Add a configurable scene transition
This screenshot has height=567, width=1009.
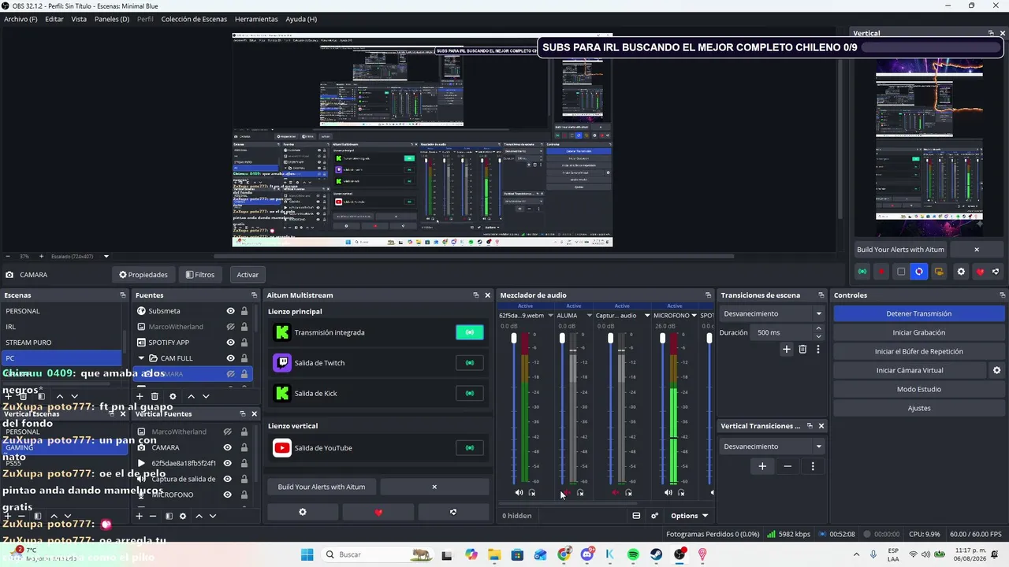click(x=786, y=349)
